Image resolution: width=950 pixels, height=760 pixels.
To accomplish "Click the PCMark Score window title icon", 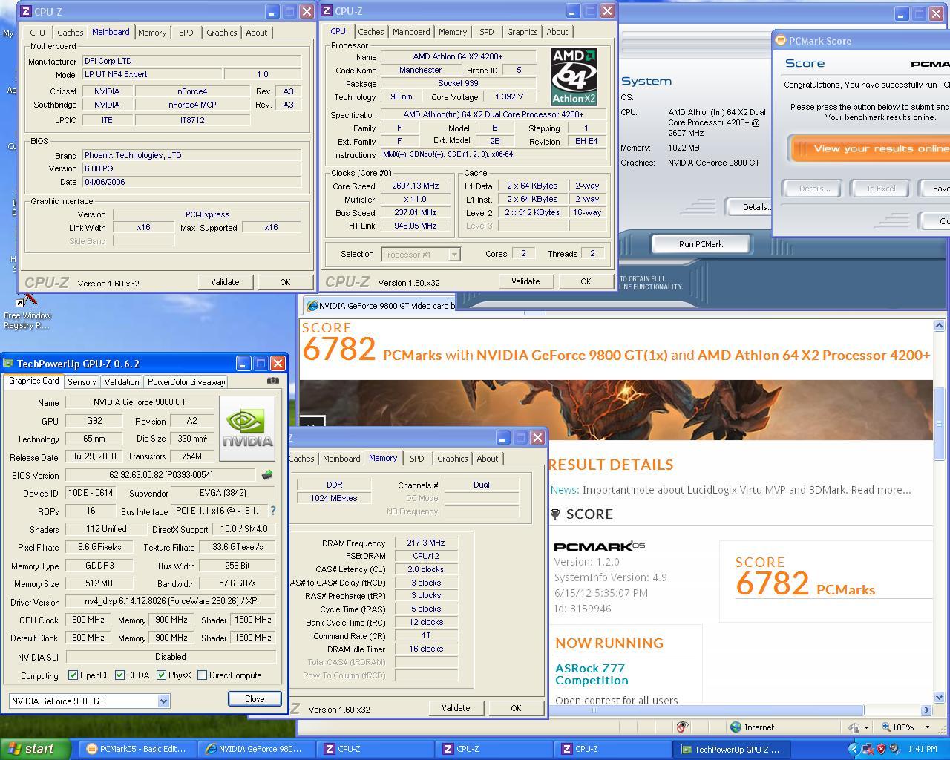I will coord(780,41).
